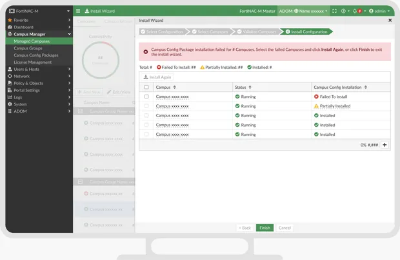Expand the Dashboard menu chevron
Viewport: 400px width, 260px height.
69,27
